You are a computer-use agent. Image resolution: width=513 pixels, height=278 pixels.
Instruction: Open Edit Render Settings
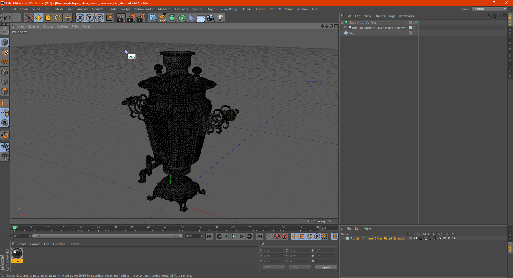coord(141,18)
